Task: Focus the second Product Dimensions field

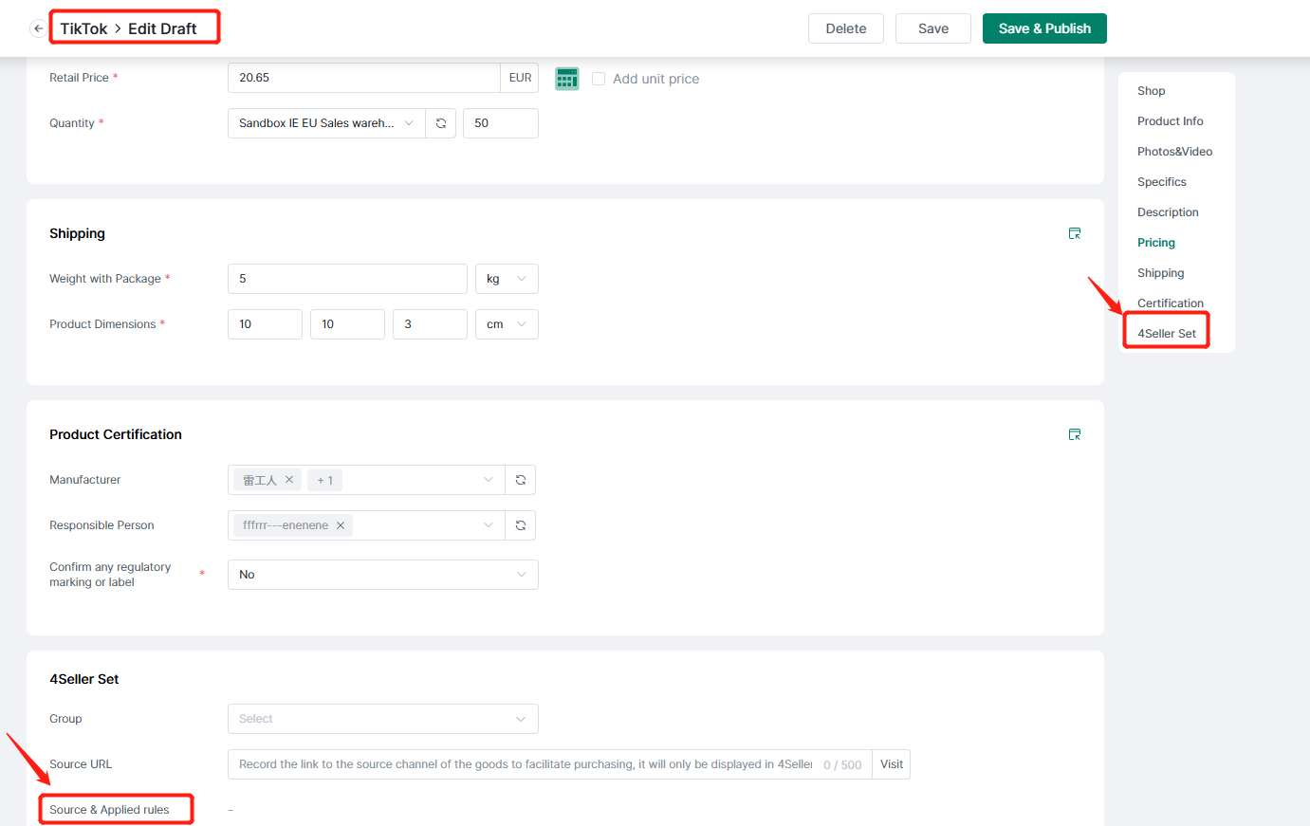Action: 347,324
